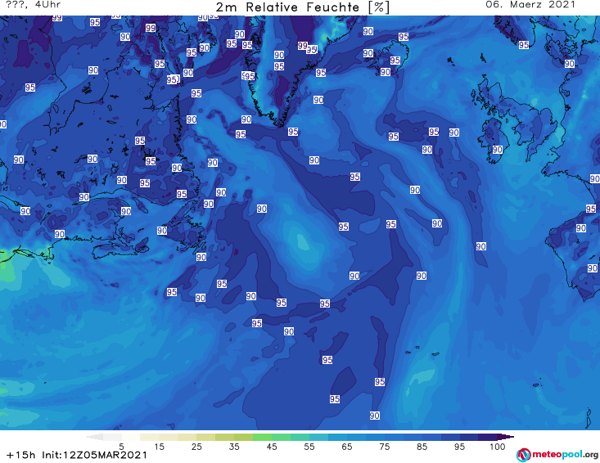Viewport: 600px width, 463px height.
Task: Click the color scale legend value 15
Action: pyautogui.click(x=159, y=447)
